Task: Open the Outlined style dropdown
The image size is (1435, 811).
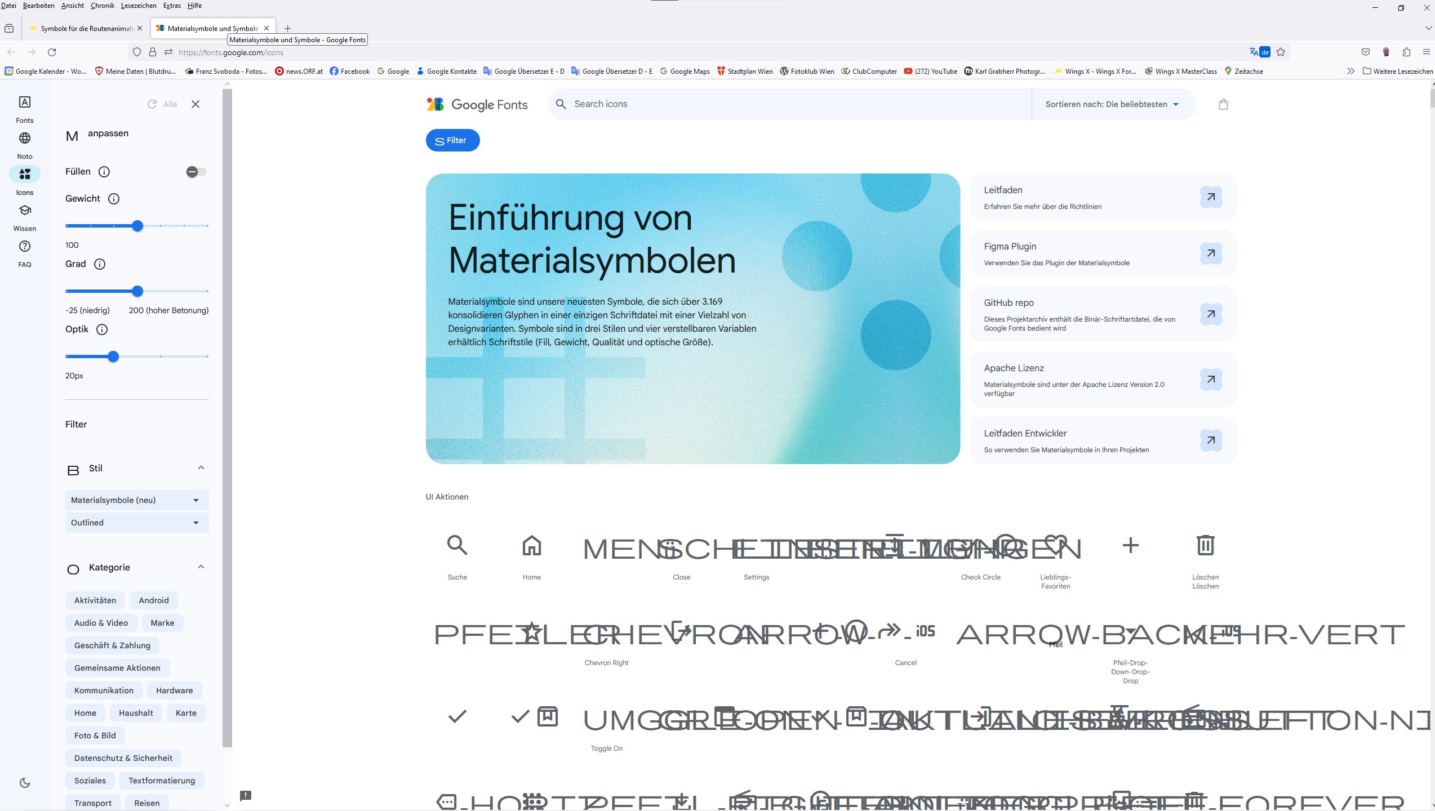Action: 135,522
